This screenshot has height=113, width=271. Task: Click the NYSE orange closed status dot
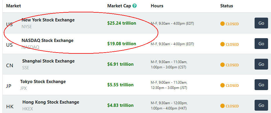pos(222,24)
